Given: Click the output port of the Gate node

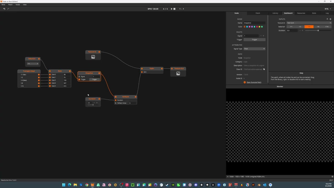Looking at the screenshot, I should (x=70, y=71).
